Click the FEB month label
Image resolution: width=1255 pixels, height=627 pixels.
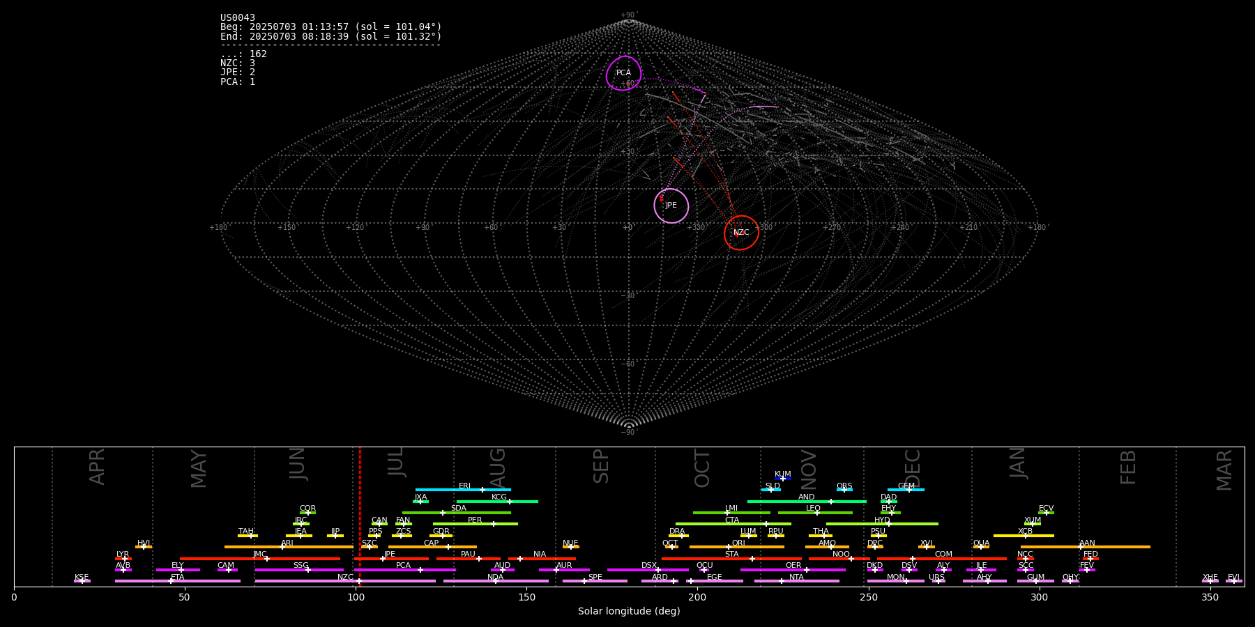tap(1128, 467)
